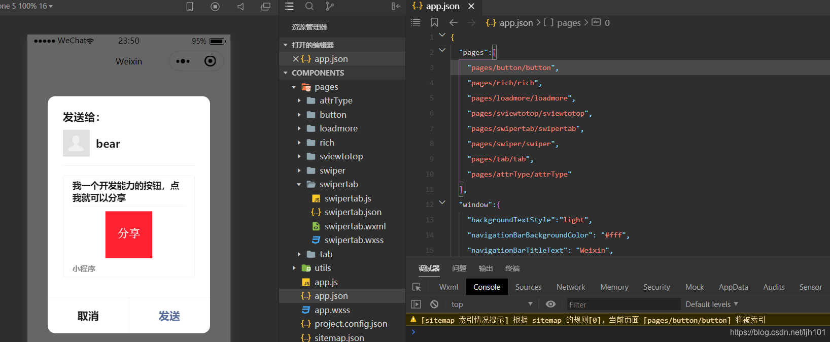Screen dimensions: 830x342
Task: Click 取消 in share dialog
Action: click(88, 316)
